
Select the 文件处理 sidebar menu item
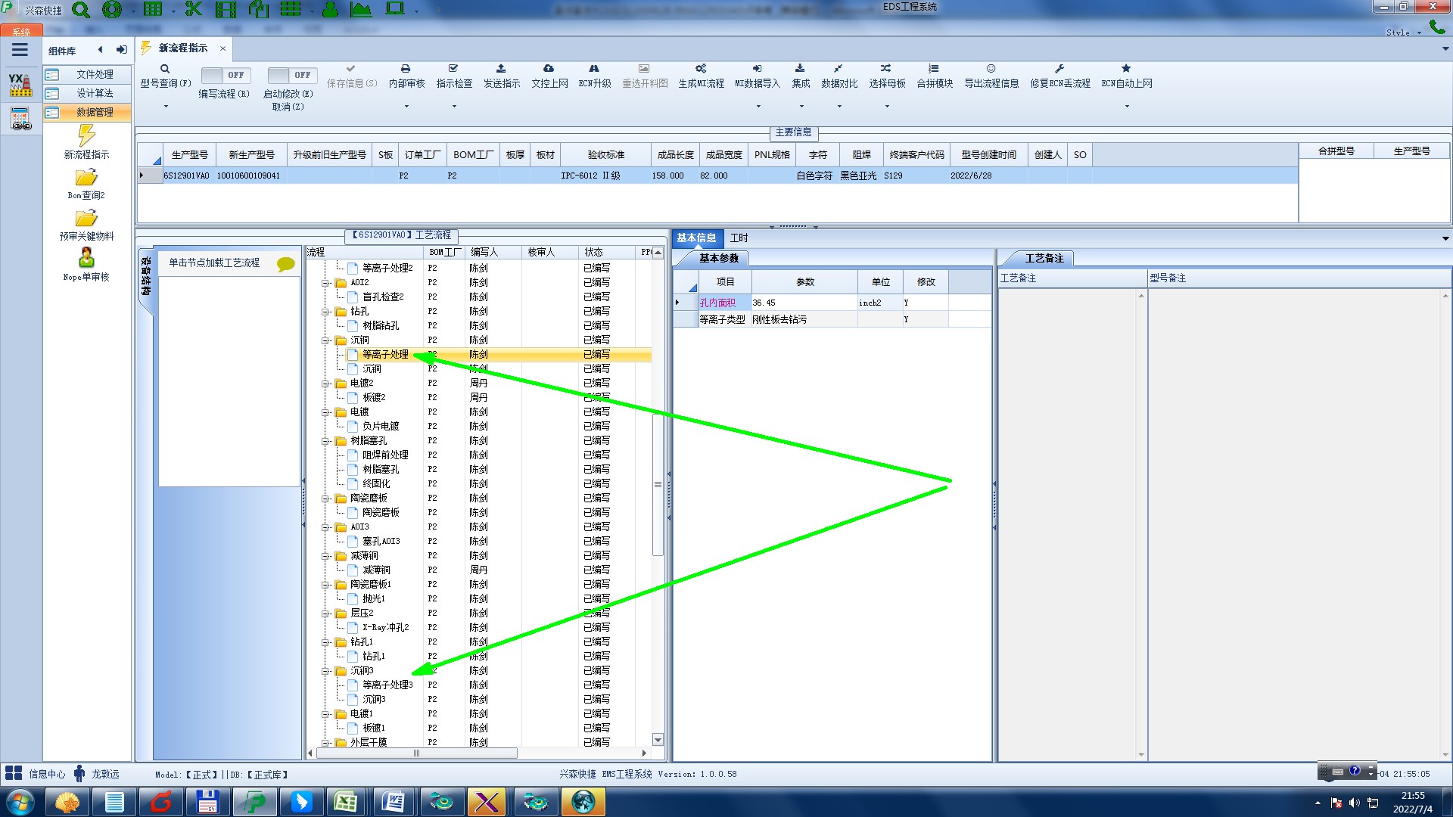coord(95,74)
